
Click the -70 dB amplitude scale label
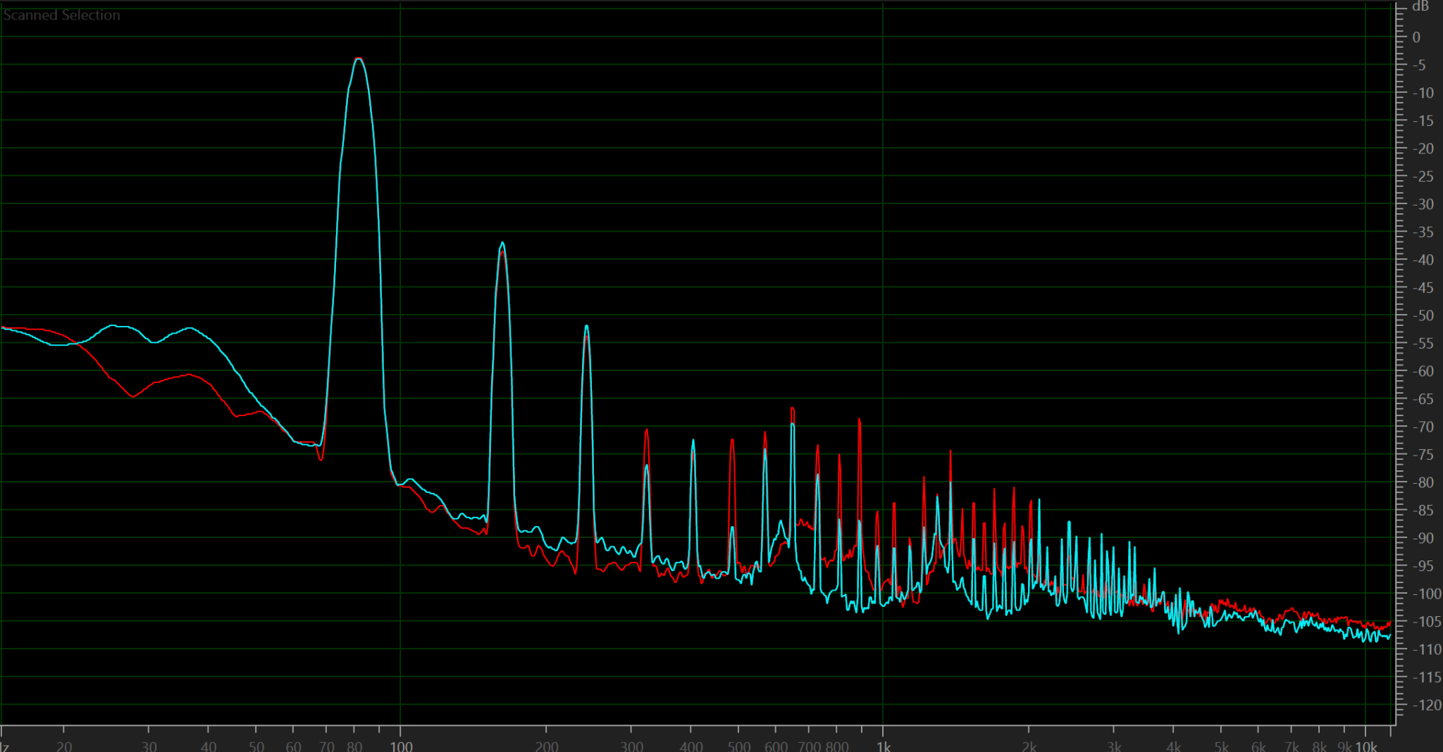(1423, 427)
